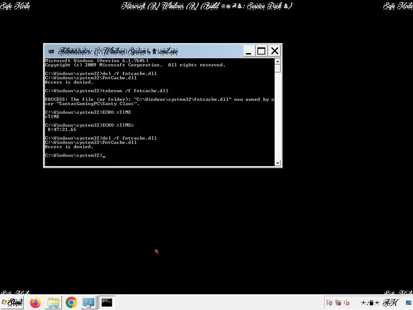413x310 pixels.
Task: Select the cmd.exe taskbar button
Action: tap(107, 302)
